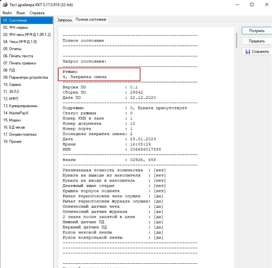The height and width of the screenshot is (268, 272).
Task: Click the 'Крышка корпуса поднята' line
Action: 114,191
